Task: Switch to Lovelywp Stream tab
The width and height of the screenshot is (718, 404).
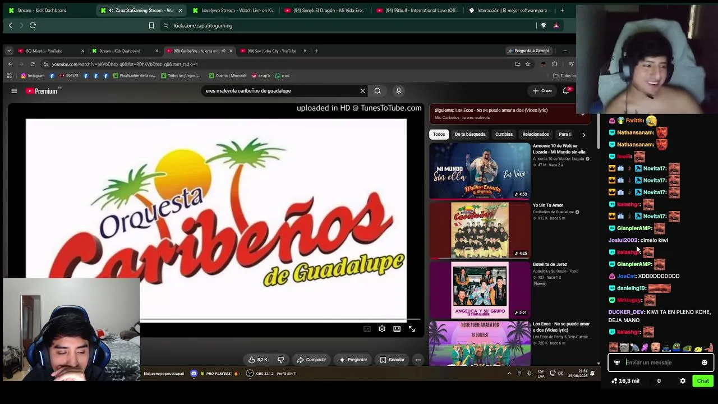Action: tap(233, 10)
